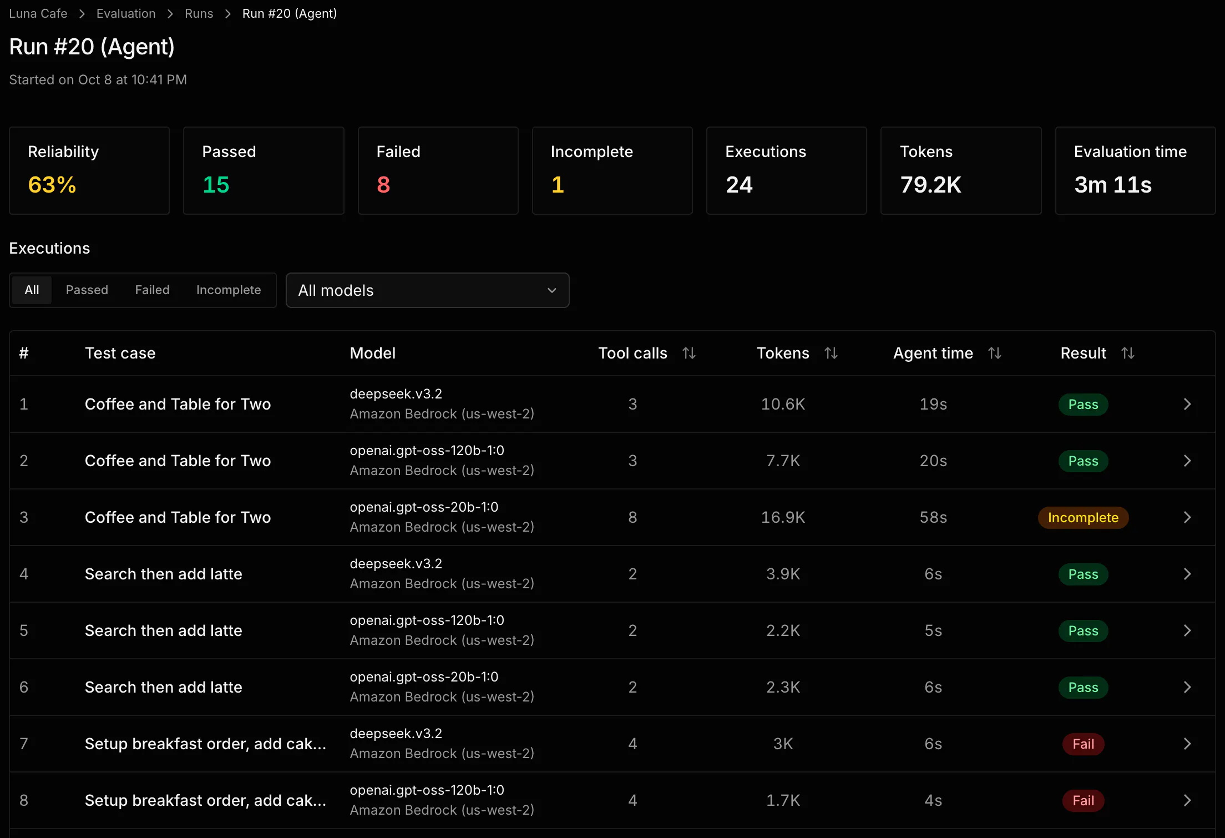Select the Incomplete filter tab

point(229,290)
